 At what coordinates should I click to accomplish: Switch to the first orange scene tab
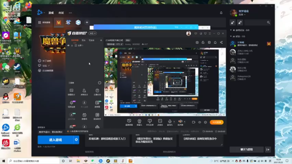tap(75, 40)
